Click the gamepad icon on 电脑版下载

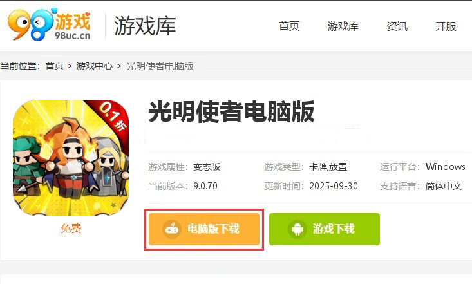click(x=172, y=229)
